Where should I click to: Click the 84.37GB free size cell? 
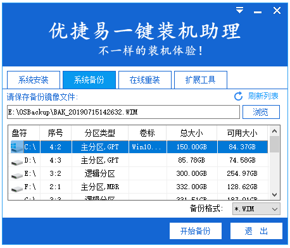click(243, 147)
